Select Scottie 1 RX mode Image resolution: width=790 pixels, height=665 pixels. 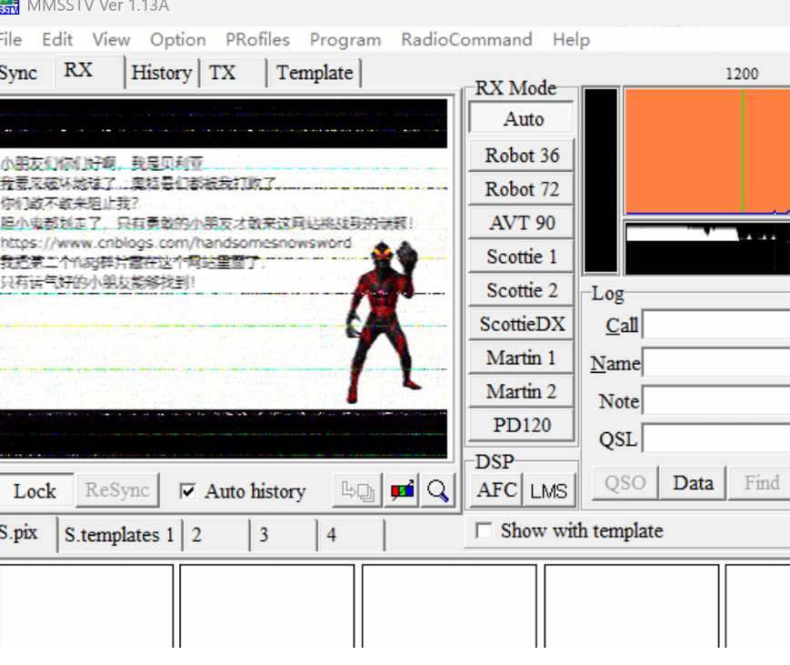522,257
